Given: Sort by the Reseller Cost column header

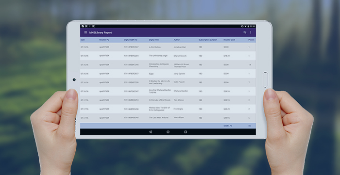Looking at the screenshot, I should click(229, 40).
